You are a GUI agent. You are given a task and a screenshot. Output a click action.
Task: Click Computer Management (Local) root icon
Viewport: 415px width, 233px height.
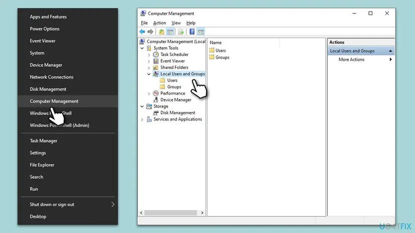[x=142, y=41]
